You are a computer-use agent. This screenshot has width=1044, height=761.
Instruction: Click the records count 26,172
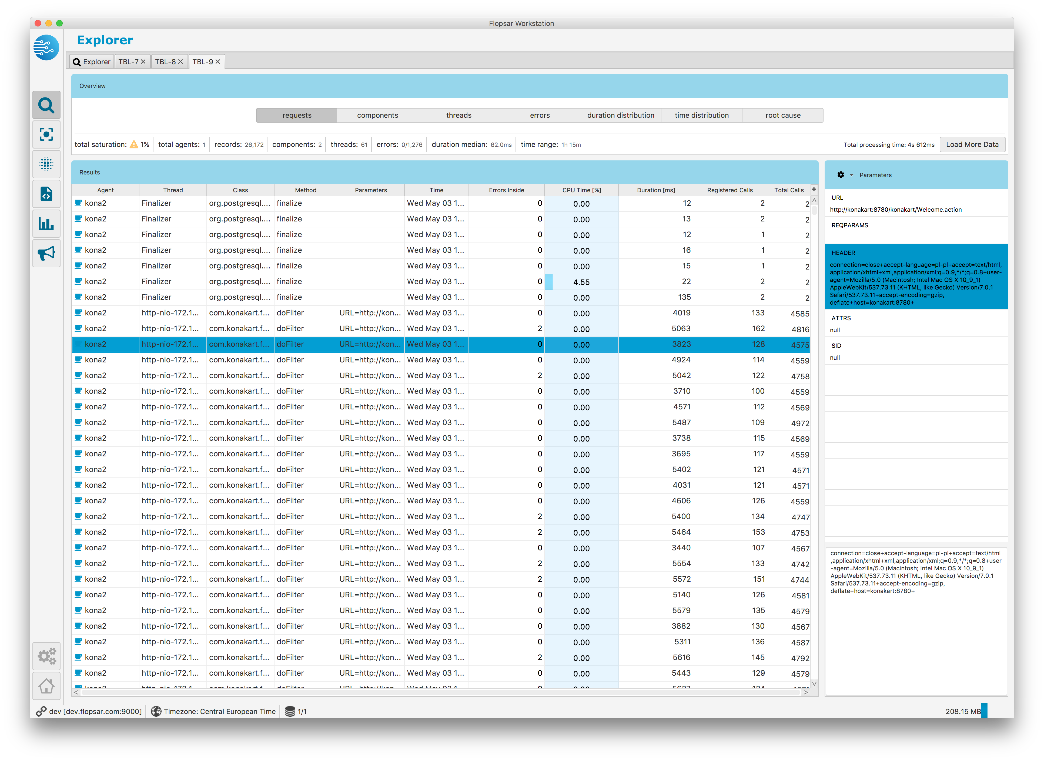click(254, 145)
